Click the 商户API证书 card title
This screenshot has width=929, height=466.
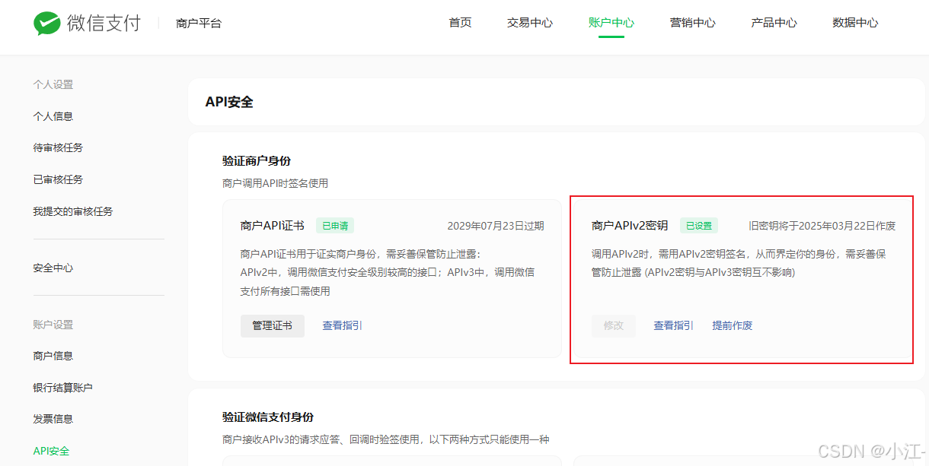[x=273, y=226]
